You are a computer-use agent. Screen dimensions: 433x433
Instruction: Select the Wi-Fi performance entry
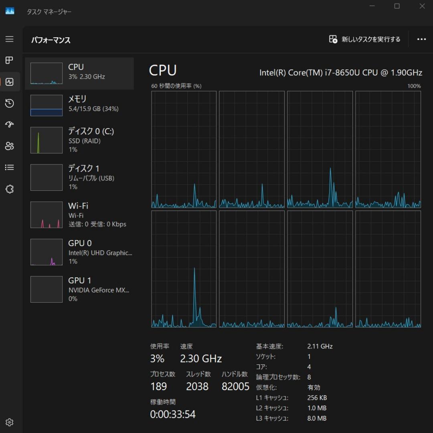tap(79, 214)
